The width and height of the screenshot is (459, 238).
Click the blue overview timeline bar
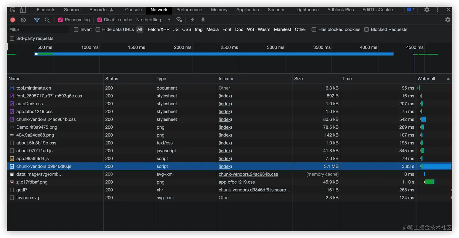(x=214, y=54)
